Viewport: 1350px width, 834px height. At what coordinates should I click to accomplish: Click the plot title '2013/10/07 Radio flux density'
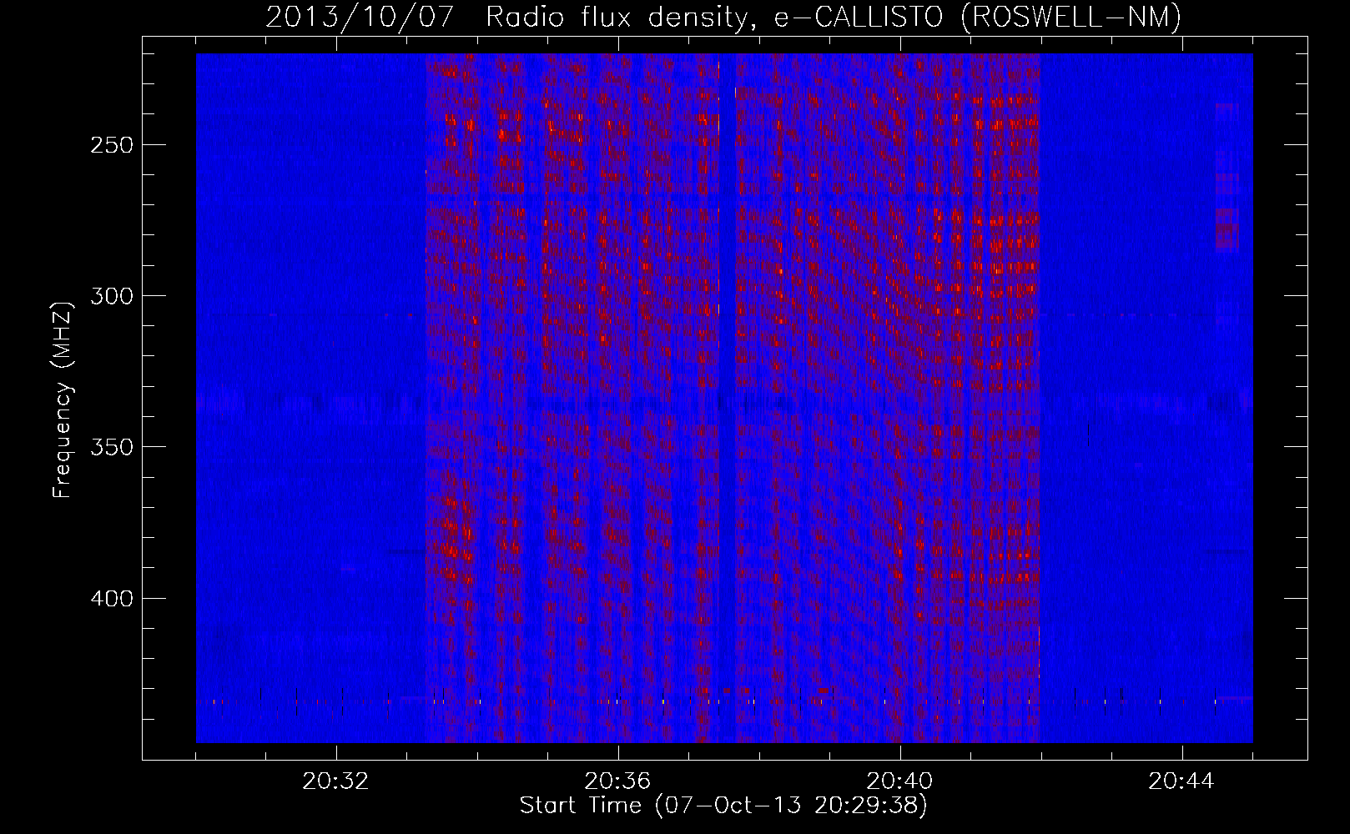511,17
